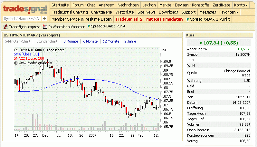Switch chart to 2 Jahre
This screenshot has width=257, height=147.
[130, 41]
